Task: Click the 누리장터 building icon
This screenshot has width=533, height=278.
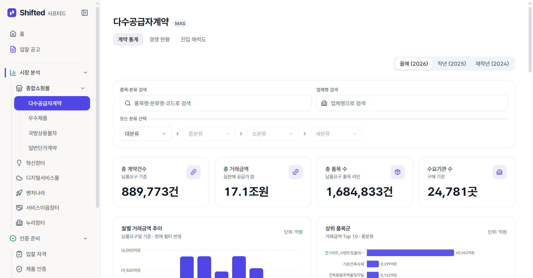Action: pos(19,223)
